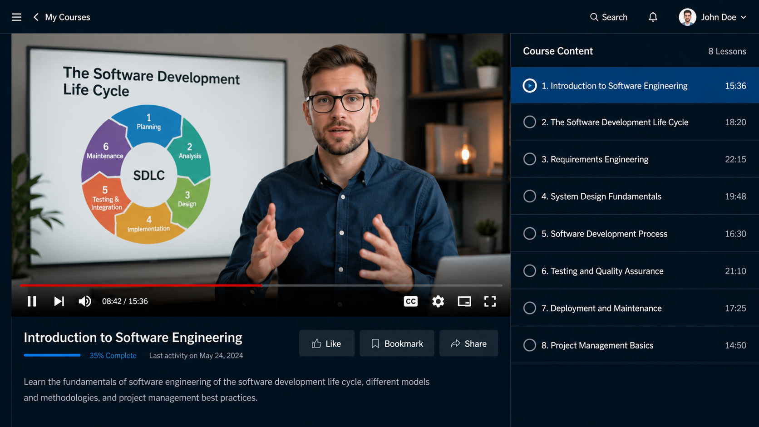Click the Introduction to Software Engineering heading
Image resolution: width=759 pixels, height=427 pixels.
tap(133, 338)
